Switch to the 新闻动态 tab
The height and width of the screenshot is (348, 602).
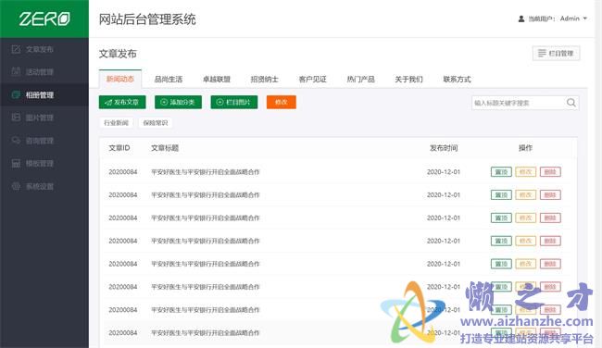120,79
